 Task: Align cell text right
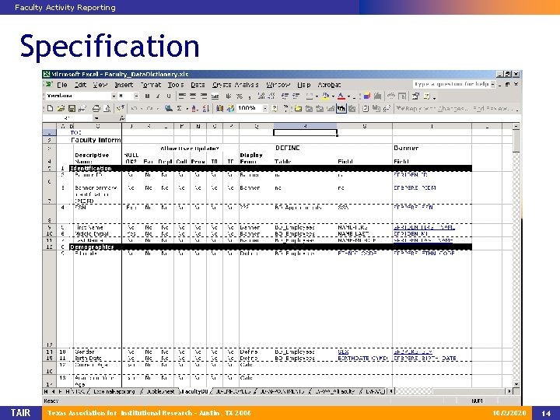click(x=204, y=96)
